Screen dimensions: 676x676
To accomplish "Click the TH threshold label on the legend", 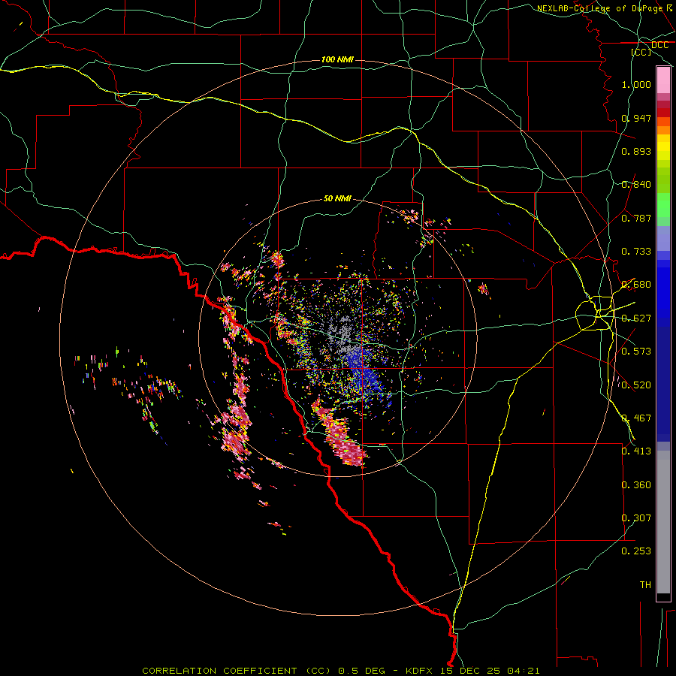I will [x=645, y=585].
